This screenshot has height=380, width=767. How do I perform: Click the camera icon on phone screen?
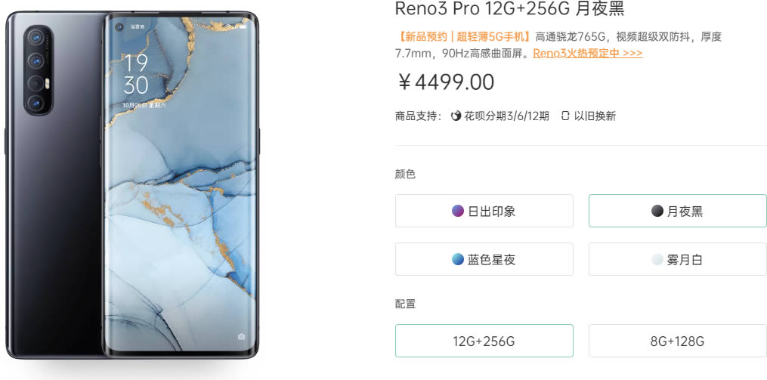pos(241,336)
